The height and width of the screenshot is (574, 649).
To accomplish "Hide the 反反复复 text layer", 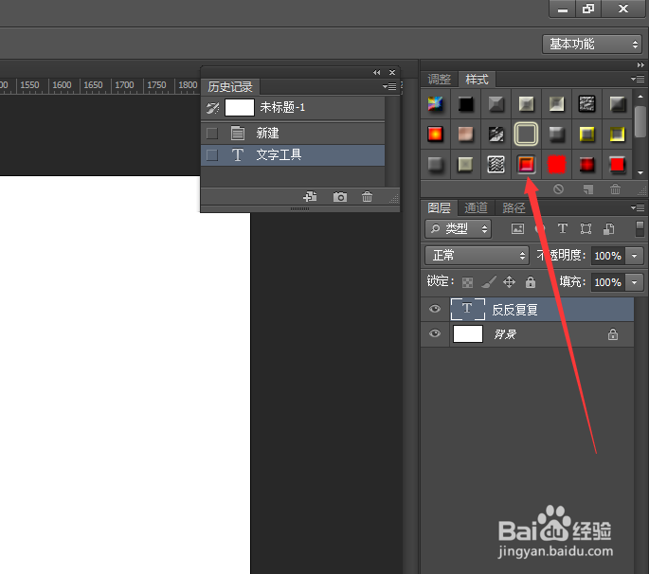I will 435,309.
